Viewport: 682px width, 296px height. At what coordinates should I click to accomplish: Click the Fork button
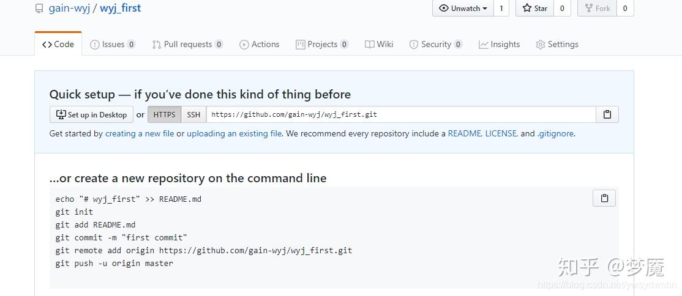click(x=597, y=9)
